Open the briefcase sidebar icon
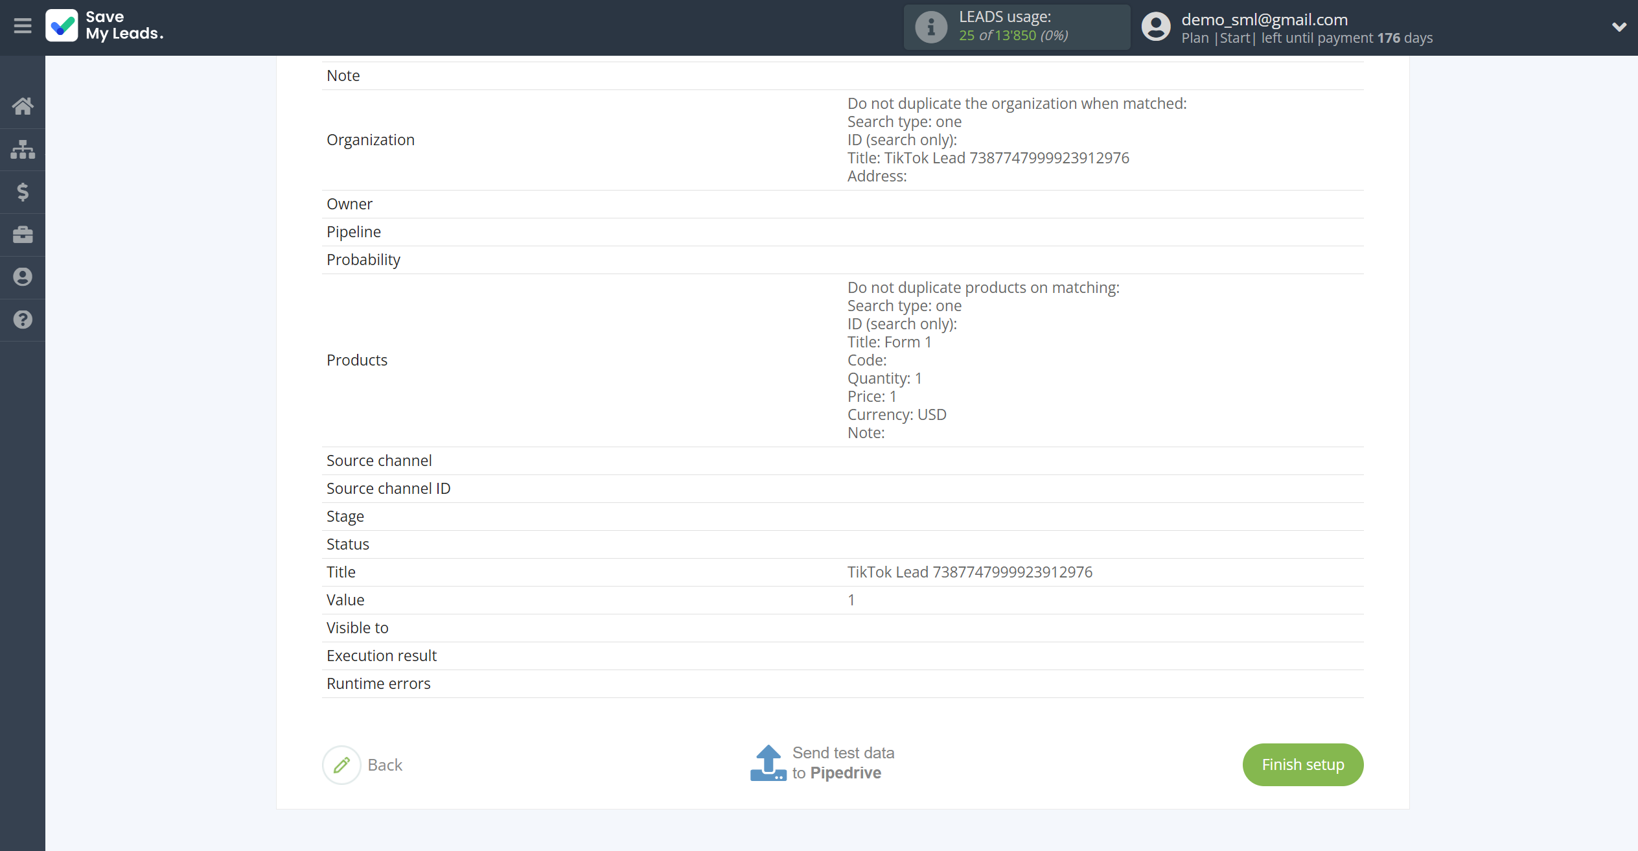Viewport: 1638px width, 851px height. [x=23, y=235]
